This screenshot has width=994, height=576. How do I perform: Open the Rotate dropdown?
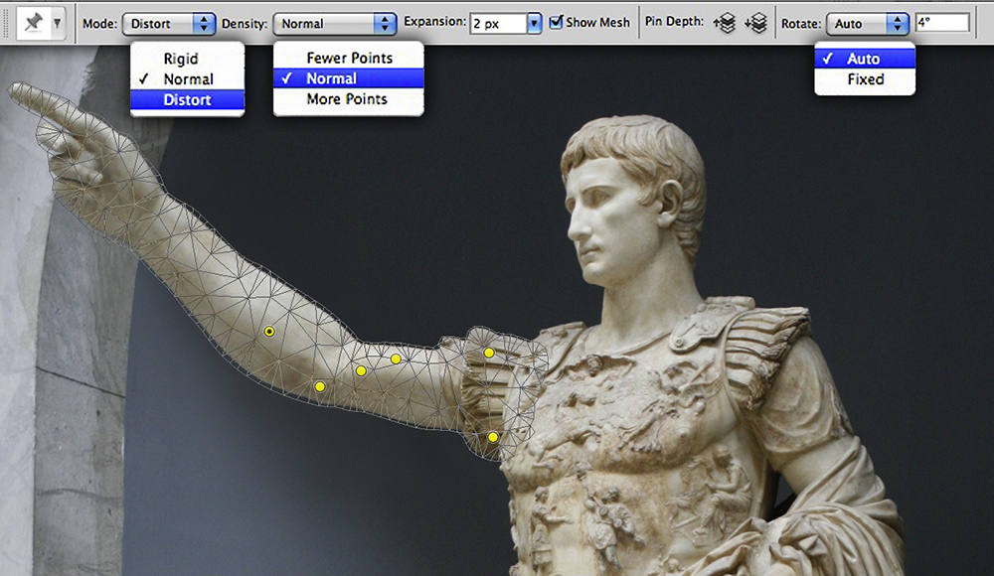coord(868,24)
